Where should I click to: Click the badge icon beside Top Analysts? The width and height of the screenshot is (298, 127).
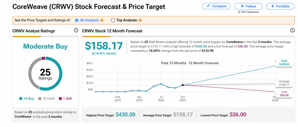(x=140, y=20)
